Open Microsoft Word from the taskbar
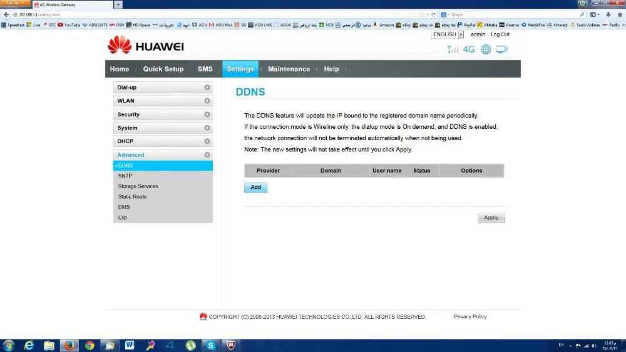The image size is (626, 352). [130, 345]
